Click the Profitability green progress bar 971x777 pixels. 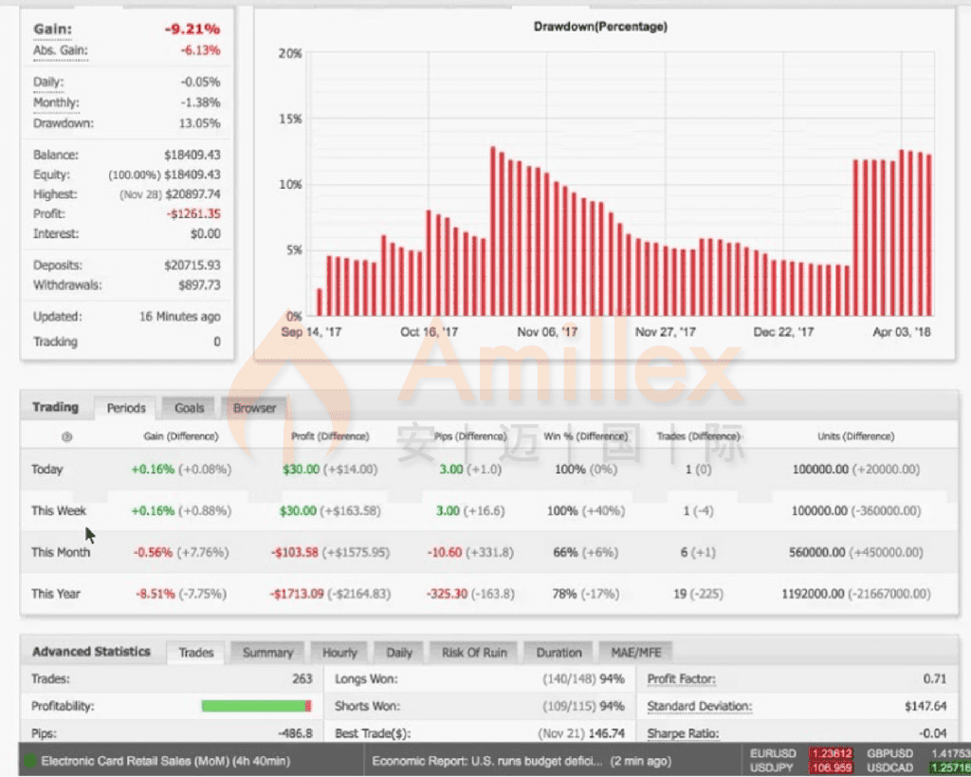click(255, 707)
